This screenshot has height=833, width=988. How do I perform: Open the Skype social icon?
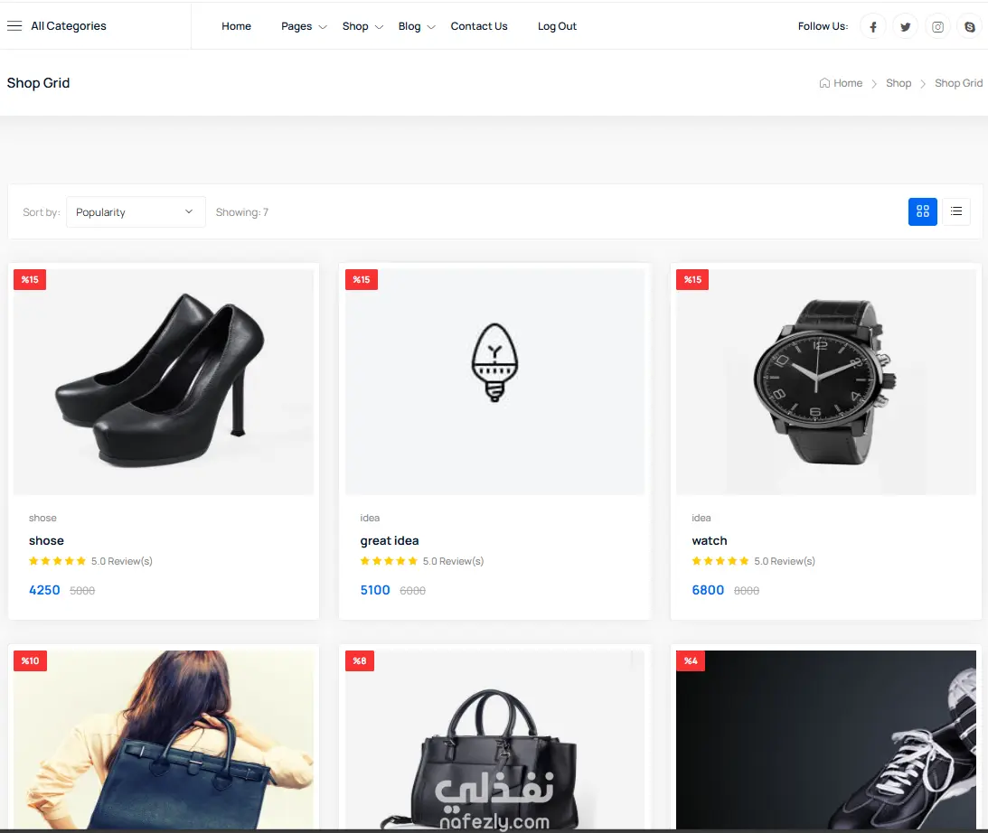click(970, 26)
